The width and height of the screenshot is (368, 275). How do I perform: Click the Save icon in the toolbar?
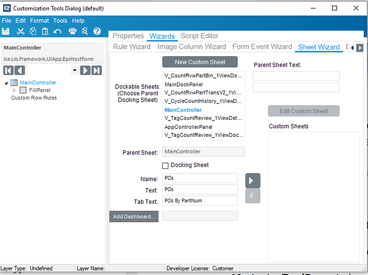point(6,31)
